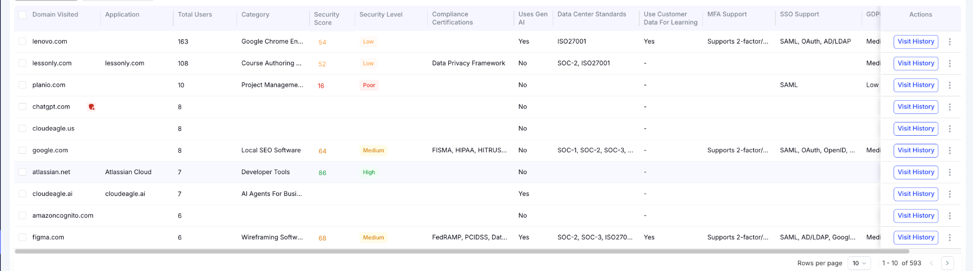This screenshot has width=973, height=271.
Task: Click security score 86 for atlassian.net
Action: (x=322, y=173)
